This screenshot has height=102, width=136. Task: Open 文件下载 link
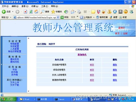[14, 85]
